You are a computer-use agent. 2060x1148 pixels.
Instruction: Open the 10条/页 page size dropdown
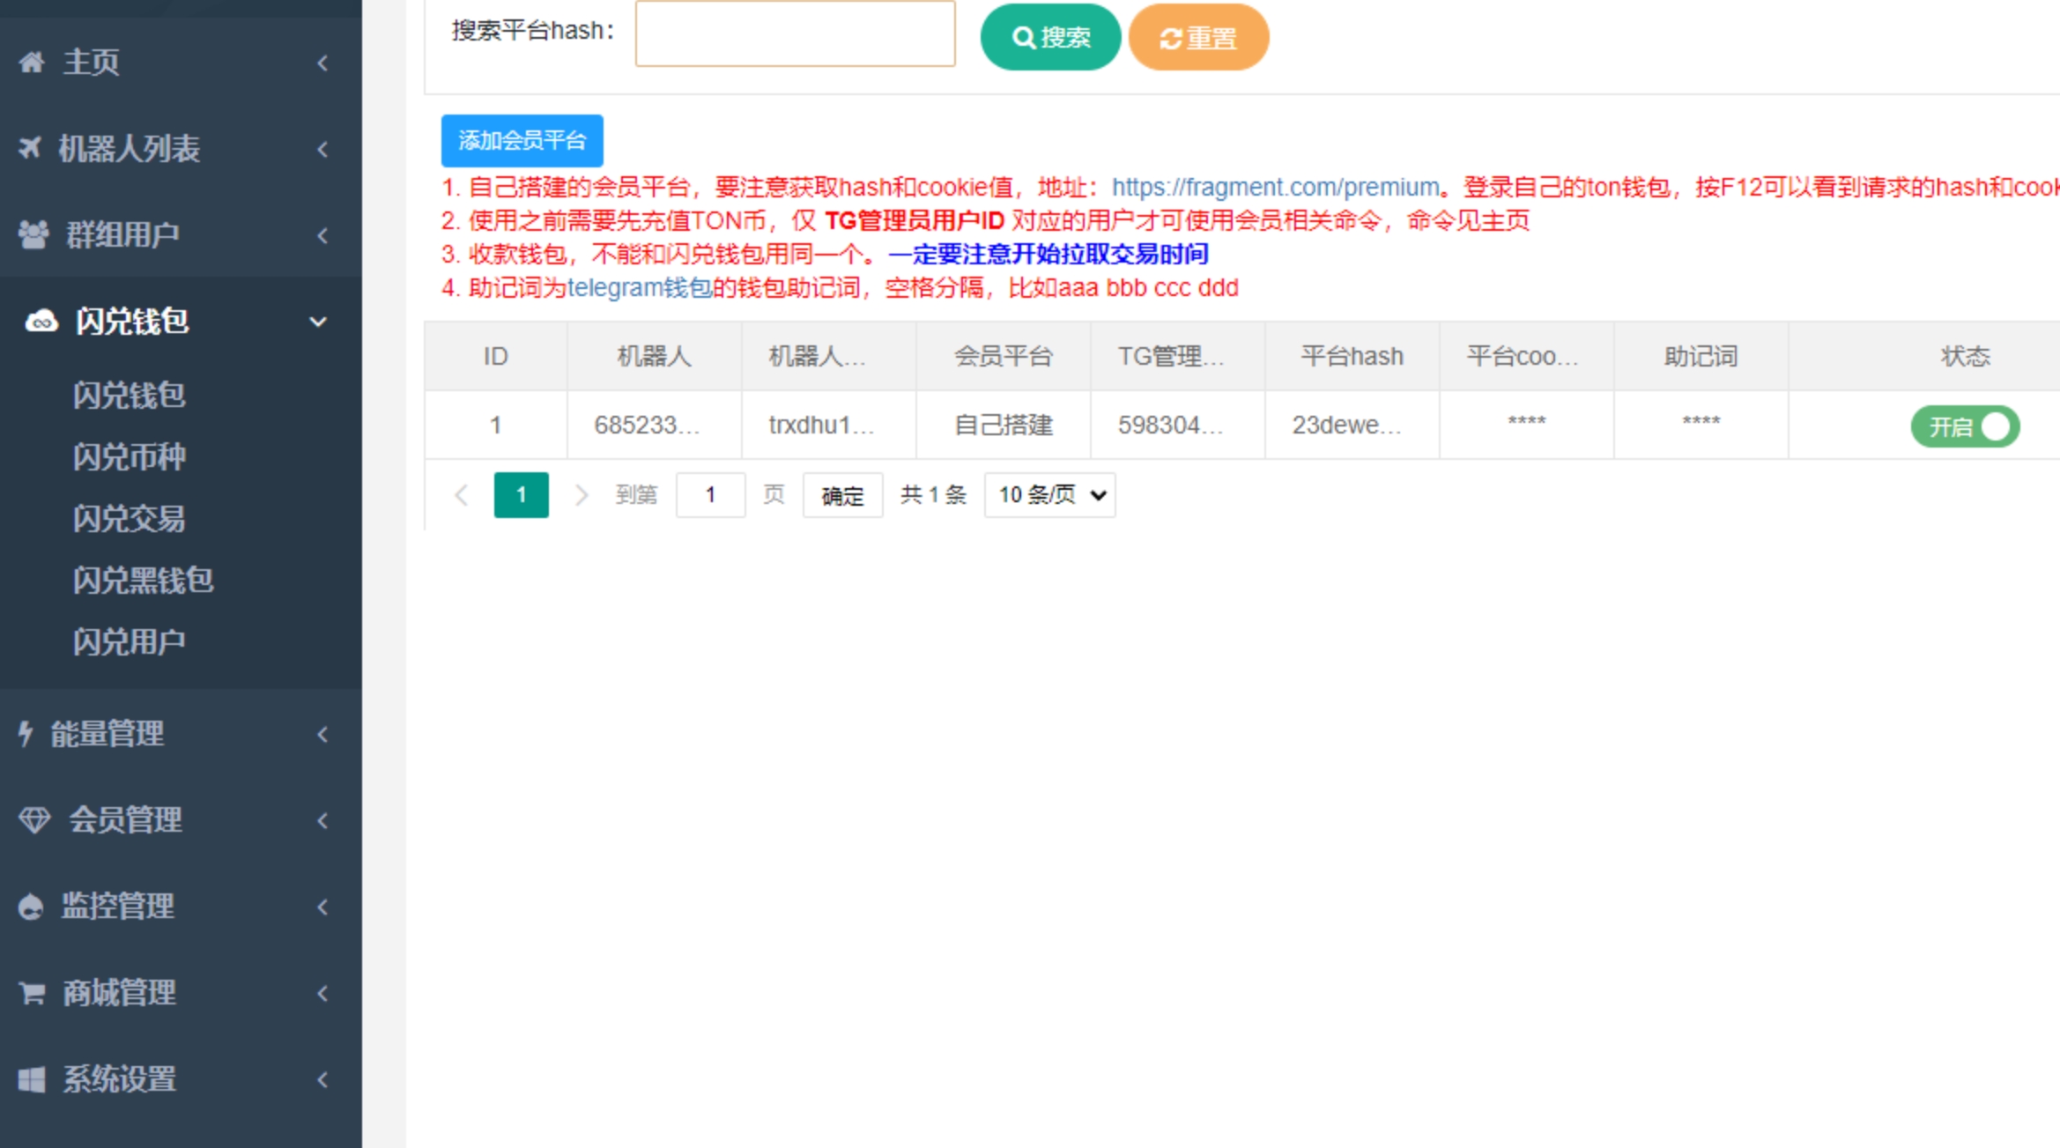coord(1049,495)
